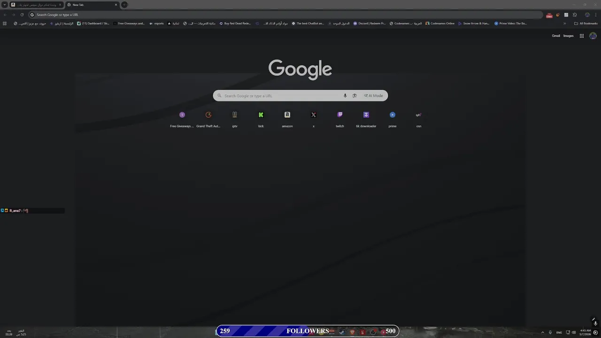
Task: Open the Grand Theft Auto shortcut tile
Action: pyautogui.click(x=208, y=119)
